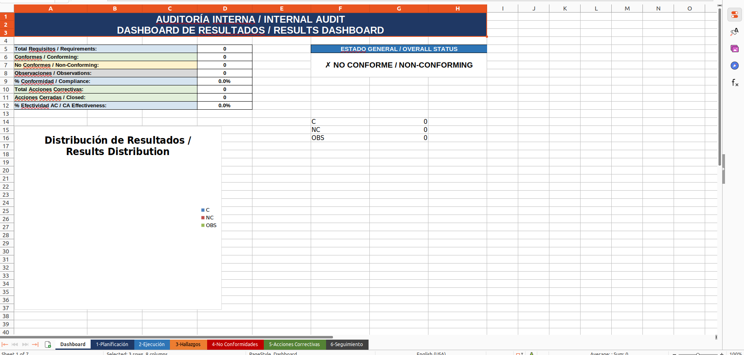Click the 'English (USA)' language status field

pyautogui.click(x=431, y=354)
